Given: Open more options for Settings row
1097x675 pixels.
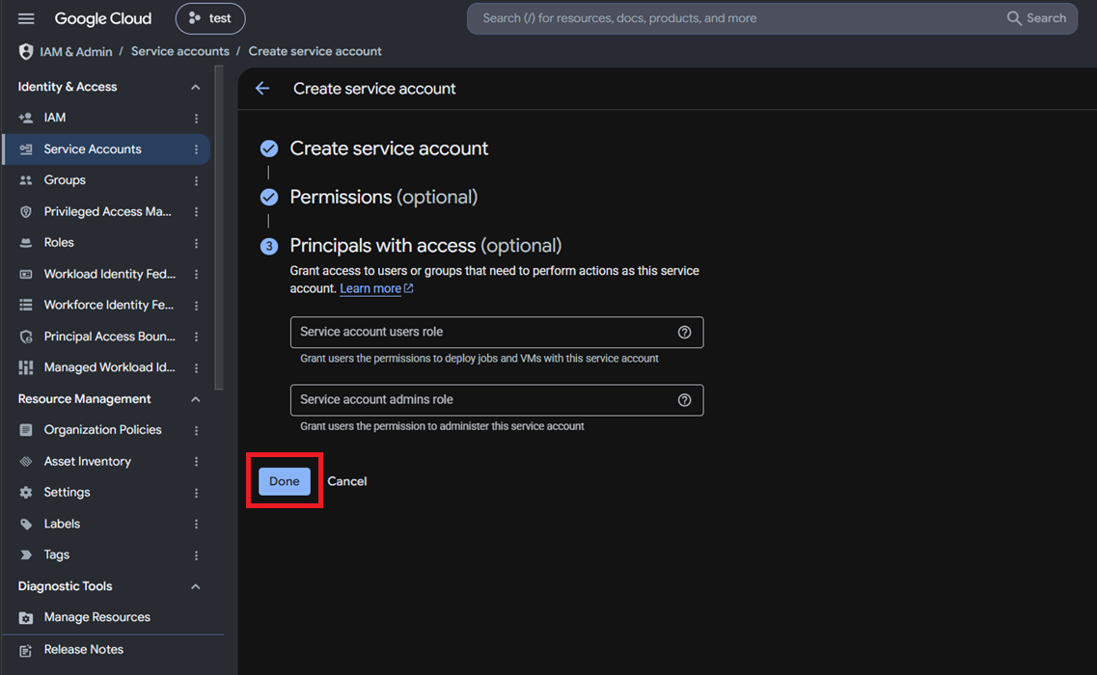Looking at the screenshot, I should pyautogui.click(x=196, y=493).
